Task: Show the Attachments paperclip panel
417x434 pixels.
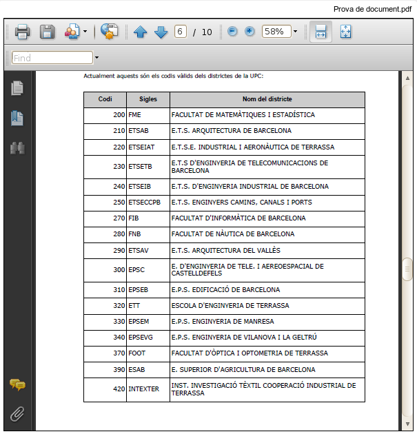Action: 17,414
